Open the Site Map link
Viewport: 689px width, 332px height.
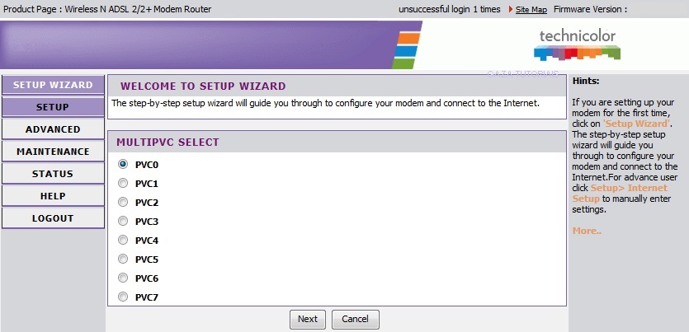(x=531, y=10)
